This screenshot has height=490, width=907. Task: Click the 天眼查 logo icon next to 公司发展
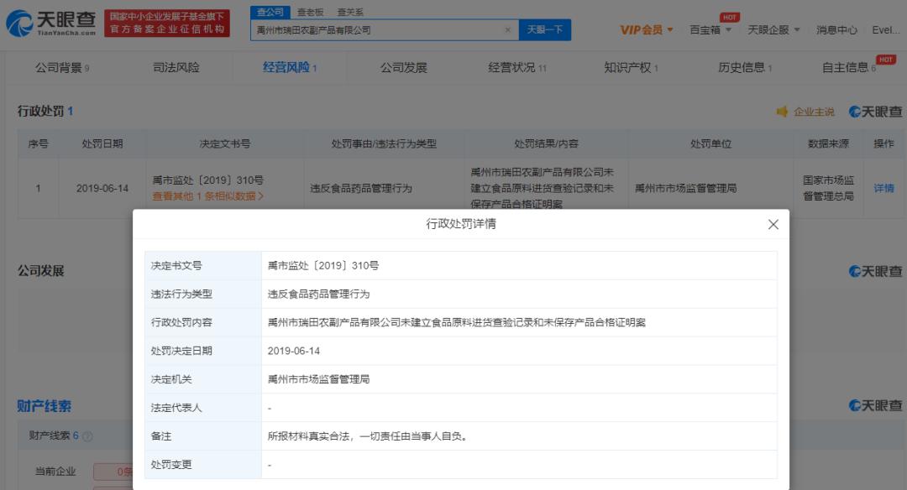(x=853, y=270)
